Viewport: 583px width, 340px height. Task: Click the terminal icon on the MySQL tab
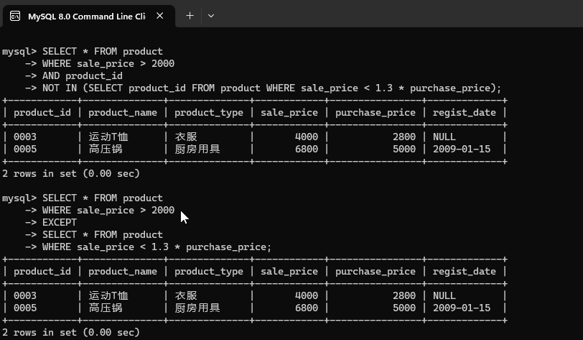[14, 16]
